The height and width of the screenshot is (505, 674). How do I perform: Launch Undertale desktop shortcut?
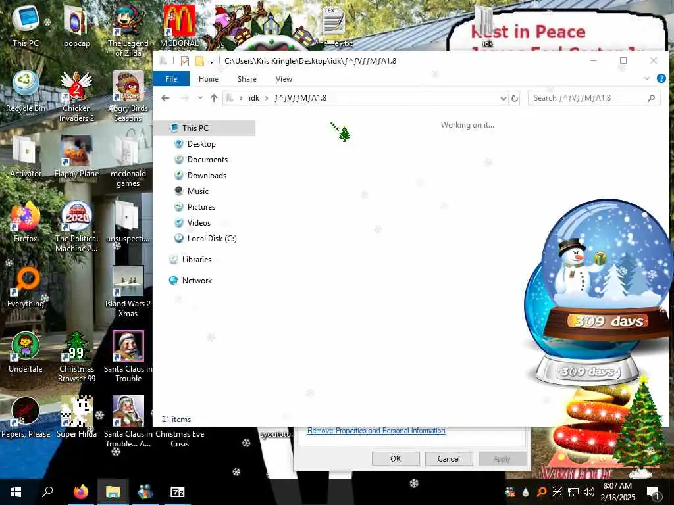tap(26, 352)
